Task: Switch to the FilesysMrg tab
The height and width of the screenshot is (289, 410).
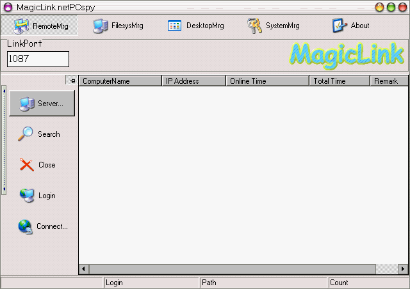Action: pyautogui.click(x=118, y=26)
